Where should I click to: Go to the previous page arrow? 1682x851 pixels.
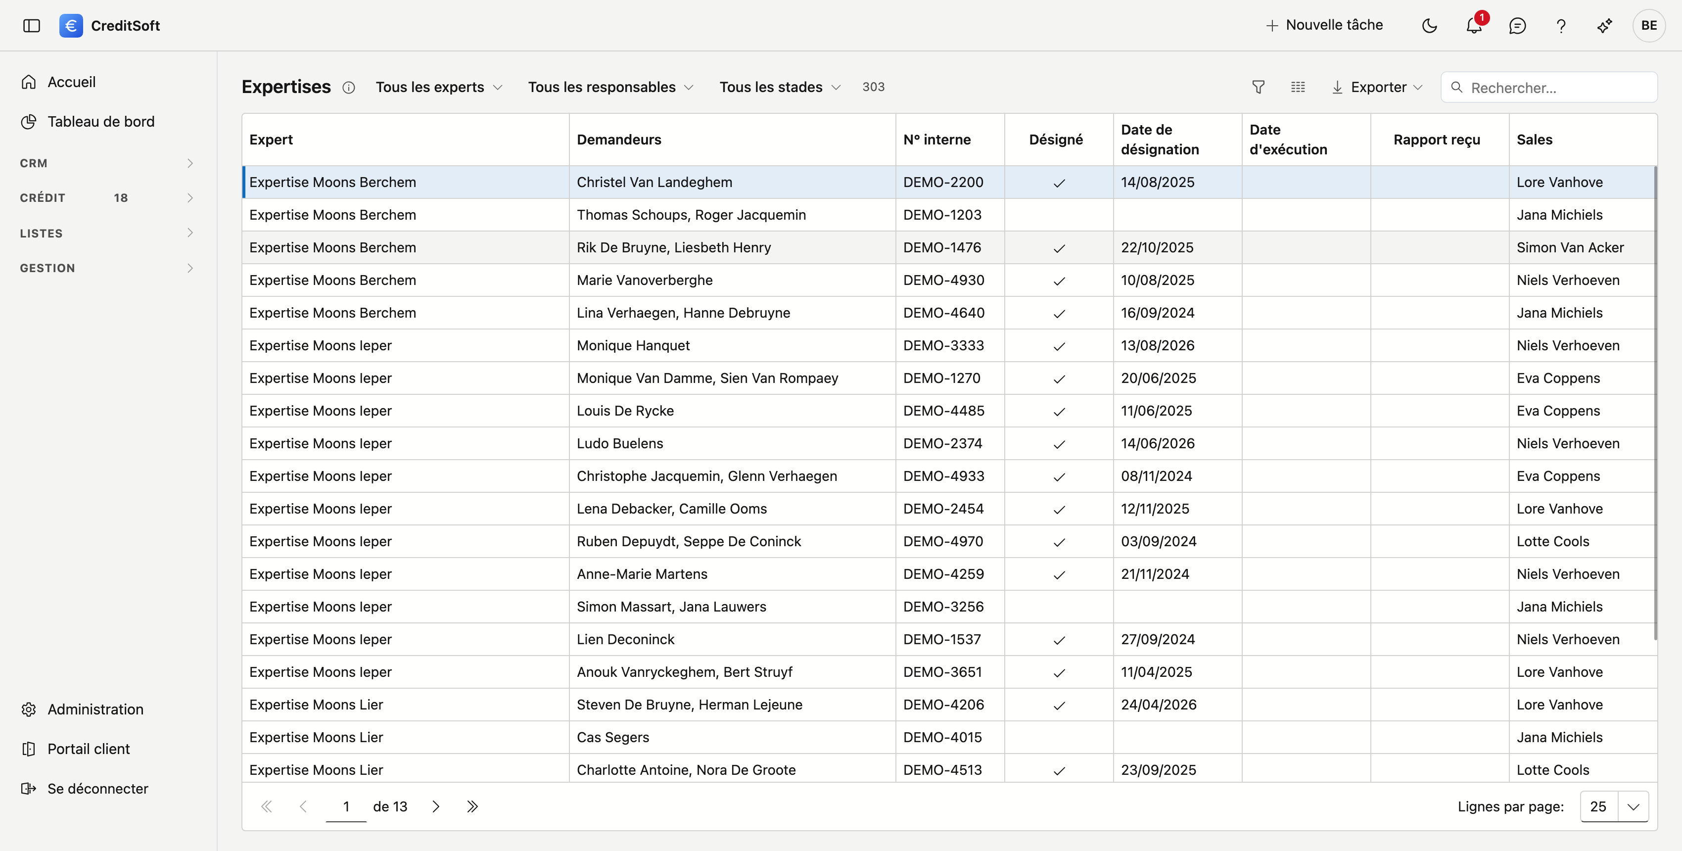(303, 806)
